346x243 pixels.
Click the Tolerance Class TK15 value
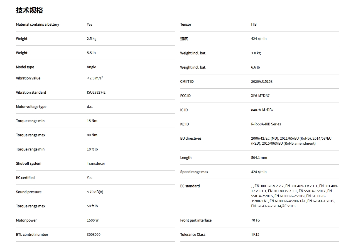[255, 234]
